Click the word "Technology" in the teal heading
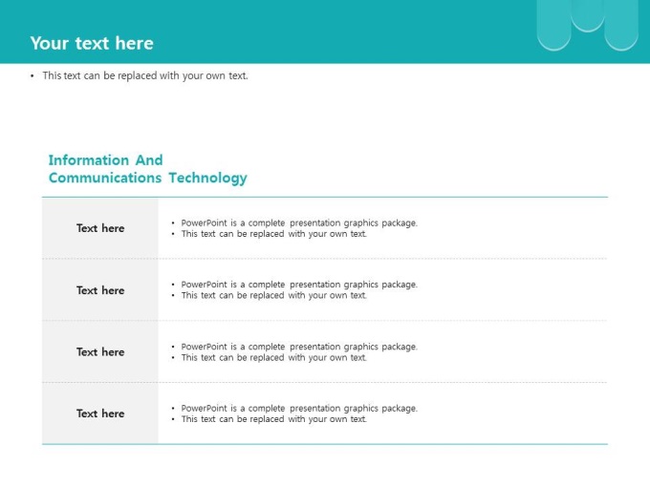 tap(207, 178)
